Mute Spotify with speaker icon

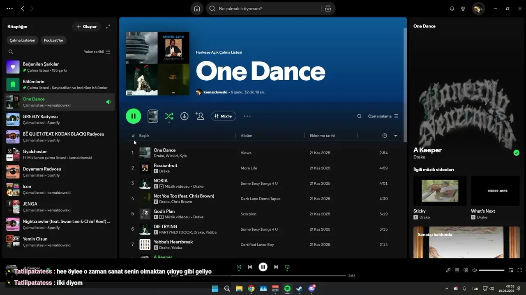475,270
